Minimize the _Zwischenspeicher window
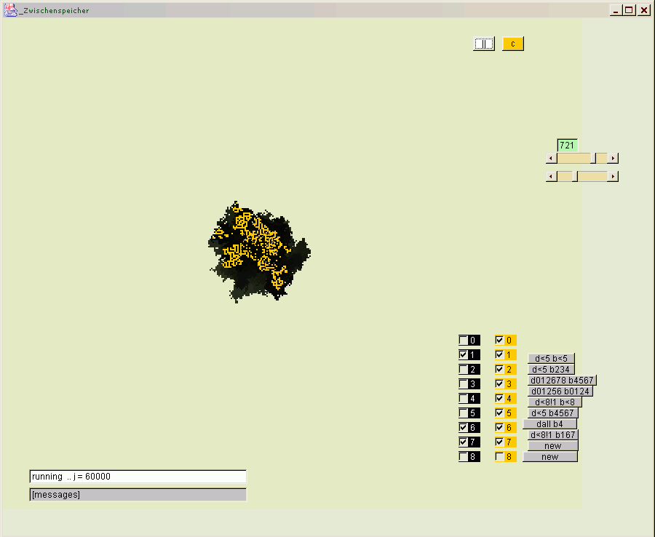This screenshot has width=655, height=537. 615,10
